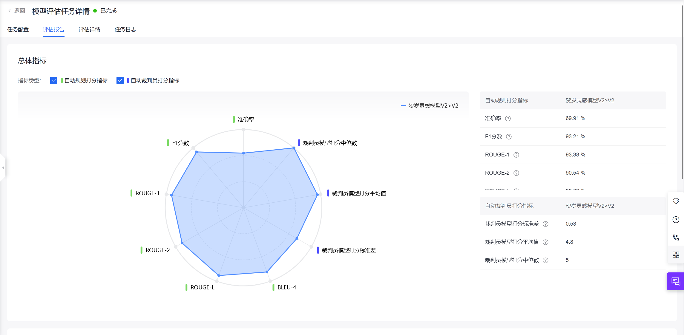The image size is (684, 335).
Task: Open the phone contact icon in the side toolbar
Action: (676, 237)
